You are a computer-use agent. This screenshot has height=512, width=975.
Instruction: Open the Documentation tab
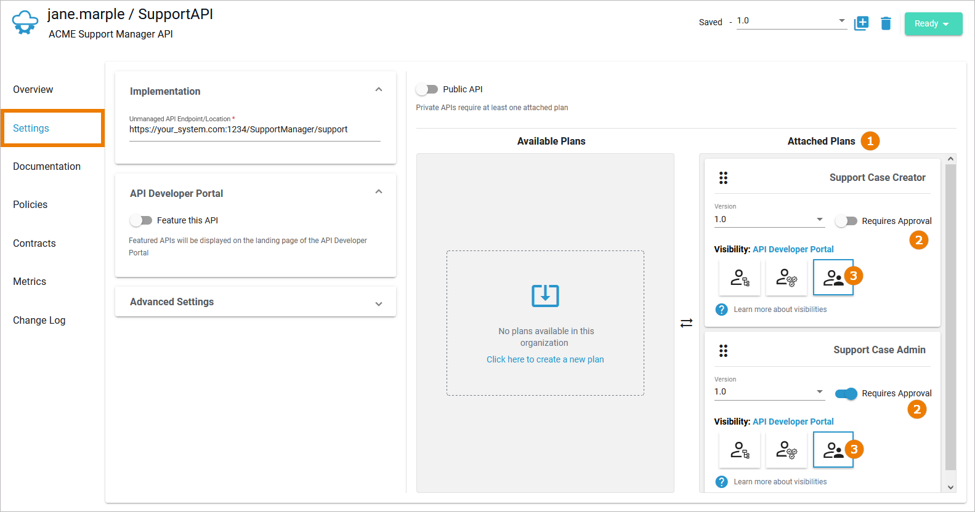47,166
